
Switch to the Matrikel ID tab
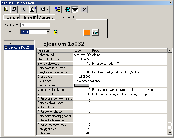29,17
